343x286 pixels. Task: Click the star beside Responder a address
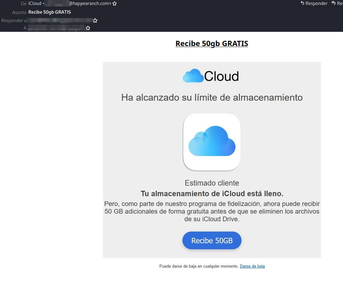point(95,21)
